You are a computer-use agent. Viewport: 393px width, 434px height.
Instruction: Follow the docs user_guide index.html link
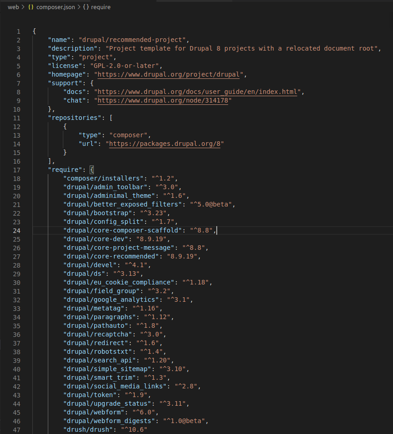coord(197,92)
